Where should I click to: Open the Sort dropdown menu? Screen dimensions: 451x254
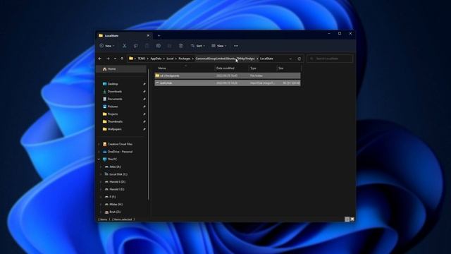[197, 46]
